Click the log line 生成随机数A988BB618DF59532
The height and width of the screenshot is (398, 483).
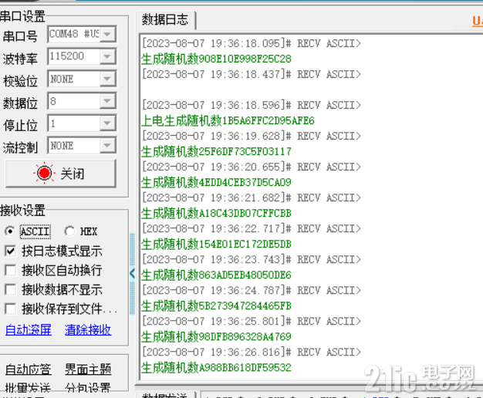click(x=216, y=367)
